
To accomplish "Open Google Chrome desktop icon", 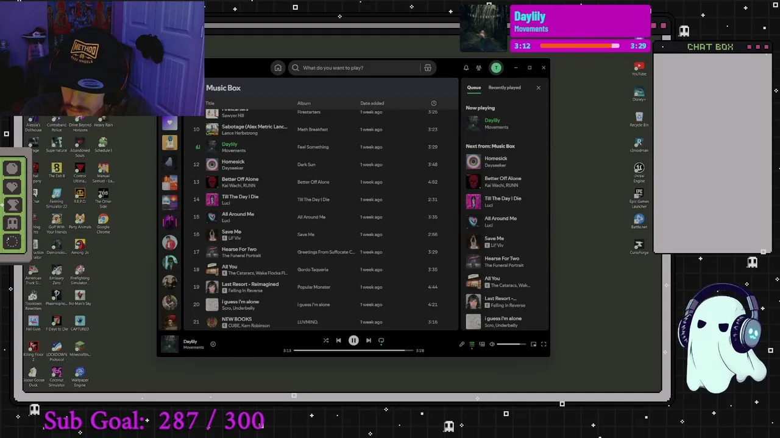I will [103, 223].
